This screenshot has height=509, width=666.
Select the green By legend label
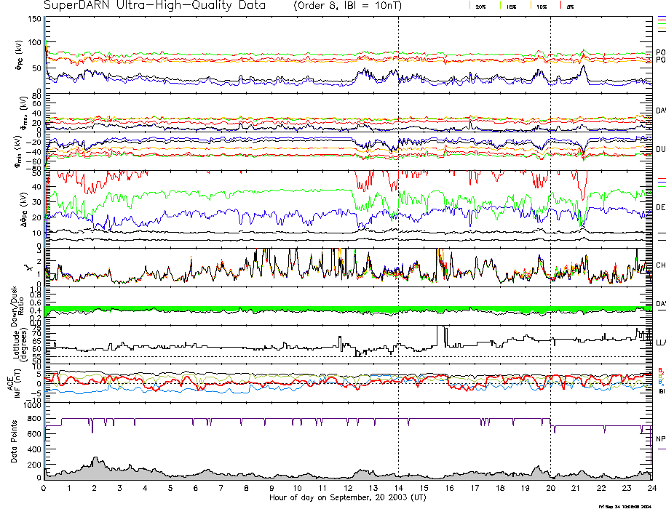[x=660, y=376]
